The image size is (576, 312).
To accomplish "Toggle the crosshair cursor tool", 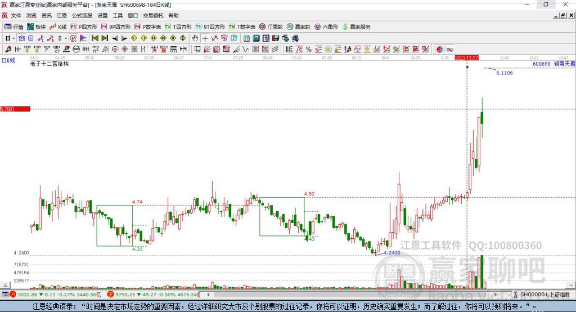I will coord(205,38).
